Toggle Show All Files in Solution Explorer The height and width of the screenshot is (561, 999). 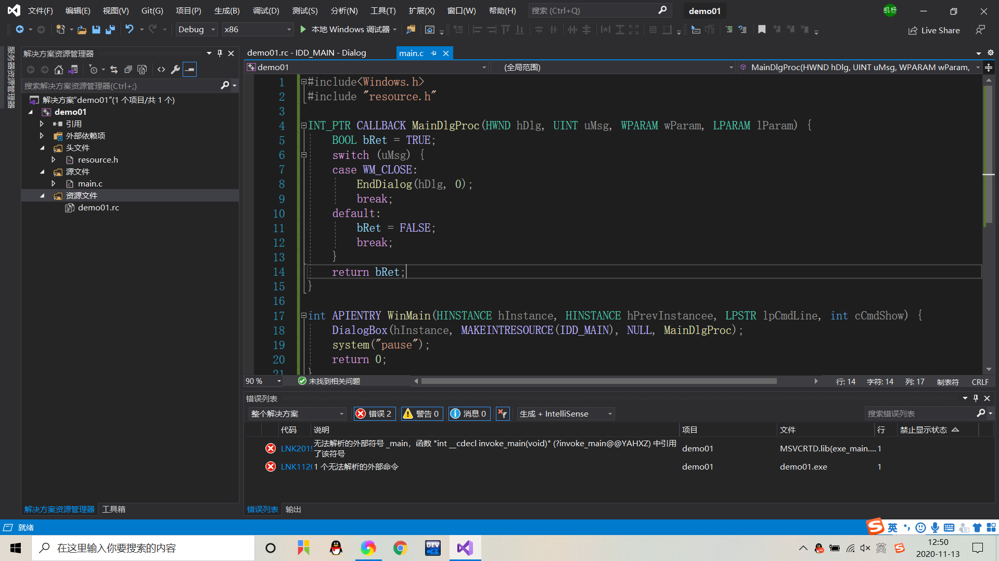(142, 69)
